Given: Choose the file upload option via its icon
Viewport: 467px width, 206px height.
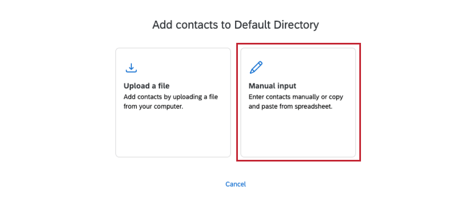Looking at the screenshot, I should click(131, 68).
